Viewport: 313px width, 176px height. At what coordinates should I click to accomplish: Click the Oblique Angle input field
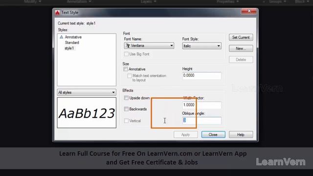(x=201, y=120)
